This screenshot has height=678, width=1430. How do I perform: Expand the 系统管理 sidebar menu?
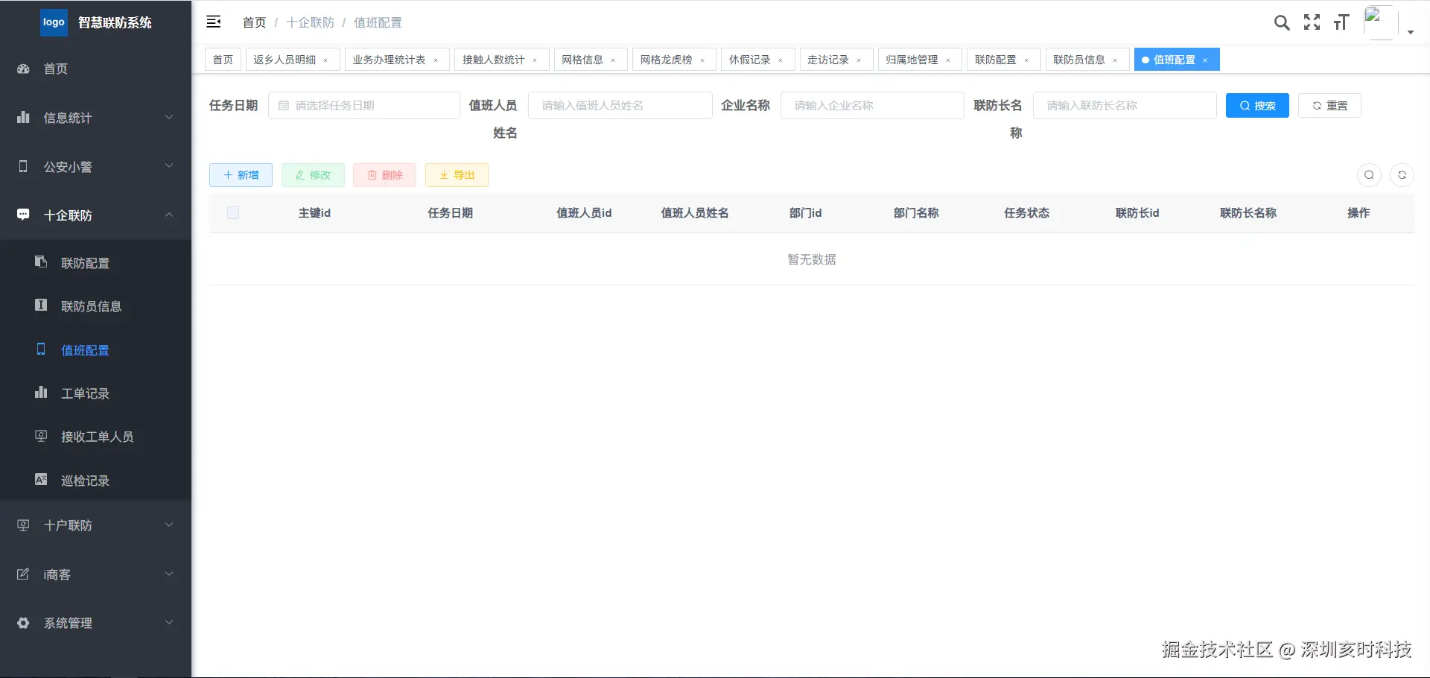coord(95,623)
